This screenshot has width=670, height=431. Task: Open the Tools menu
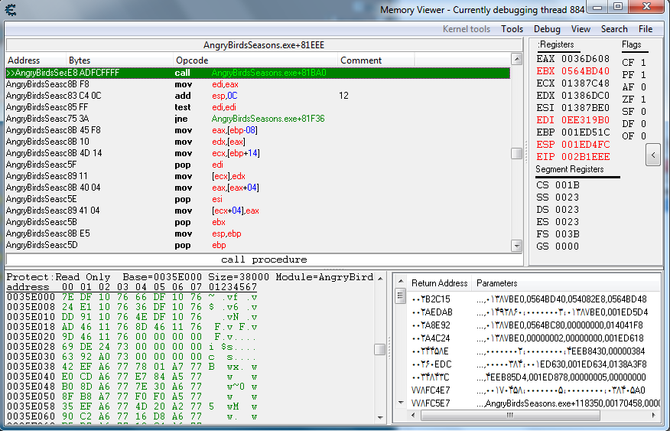pyautogui.click(x=512, y=29)
